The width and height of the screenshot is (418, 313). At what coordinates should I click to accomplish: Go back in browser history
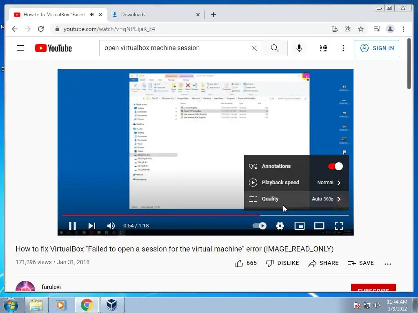(15, 29)
